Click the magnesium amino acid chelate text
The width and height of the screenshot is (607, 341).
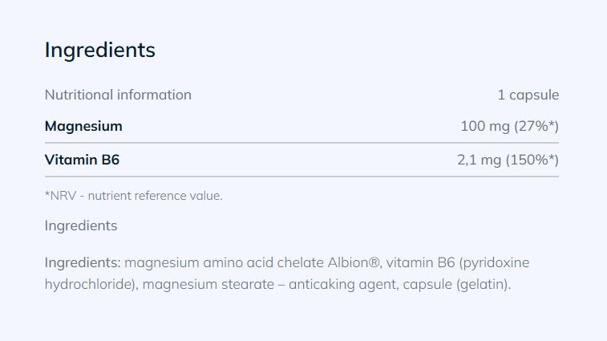[224, 262]
